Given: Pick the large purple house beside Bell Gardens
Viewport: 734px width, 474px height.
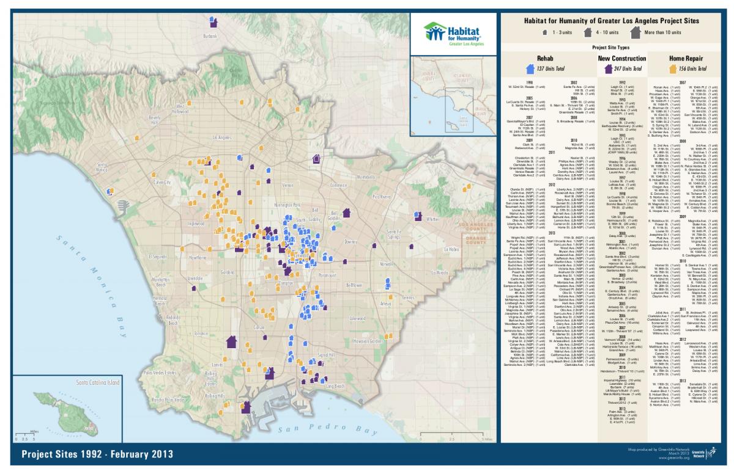Looking at the screenshot, I should (347, 212).
